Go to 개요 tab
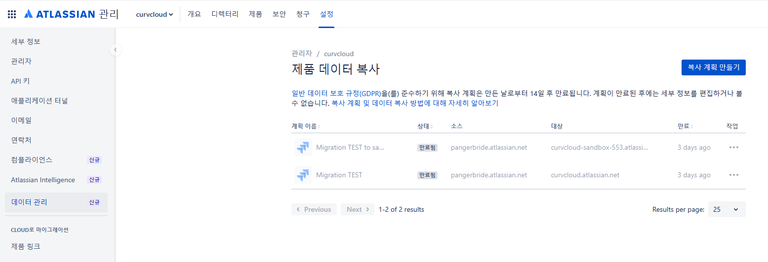 pyautogui.click(x=194, y=14)
